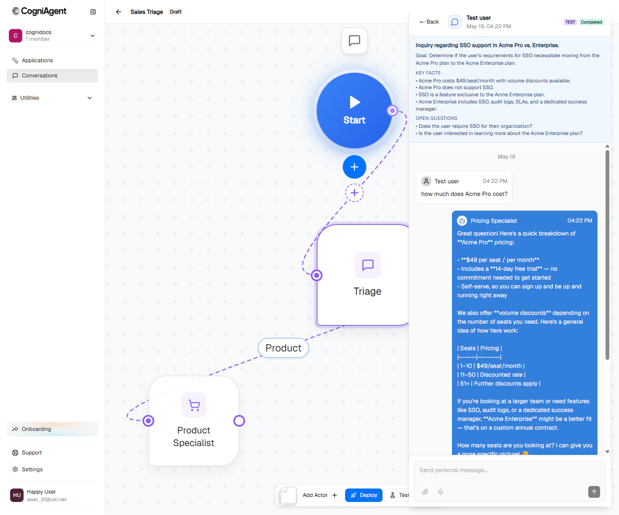Click the dashed-circle plus on the connection

click(x=355, y=193)
